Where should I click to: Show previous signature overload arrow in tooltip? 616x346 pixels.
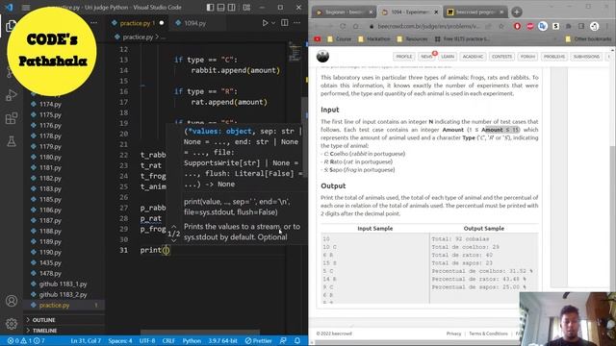[173, 227]
